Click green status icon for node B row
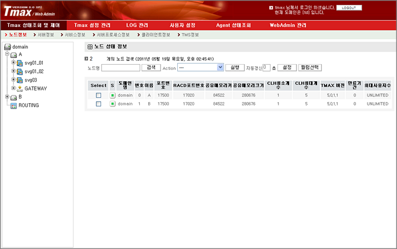 click(112, 104)
